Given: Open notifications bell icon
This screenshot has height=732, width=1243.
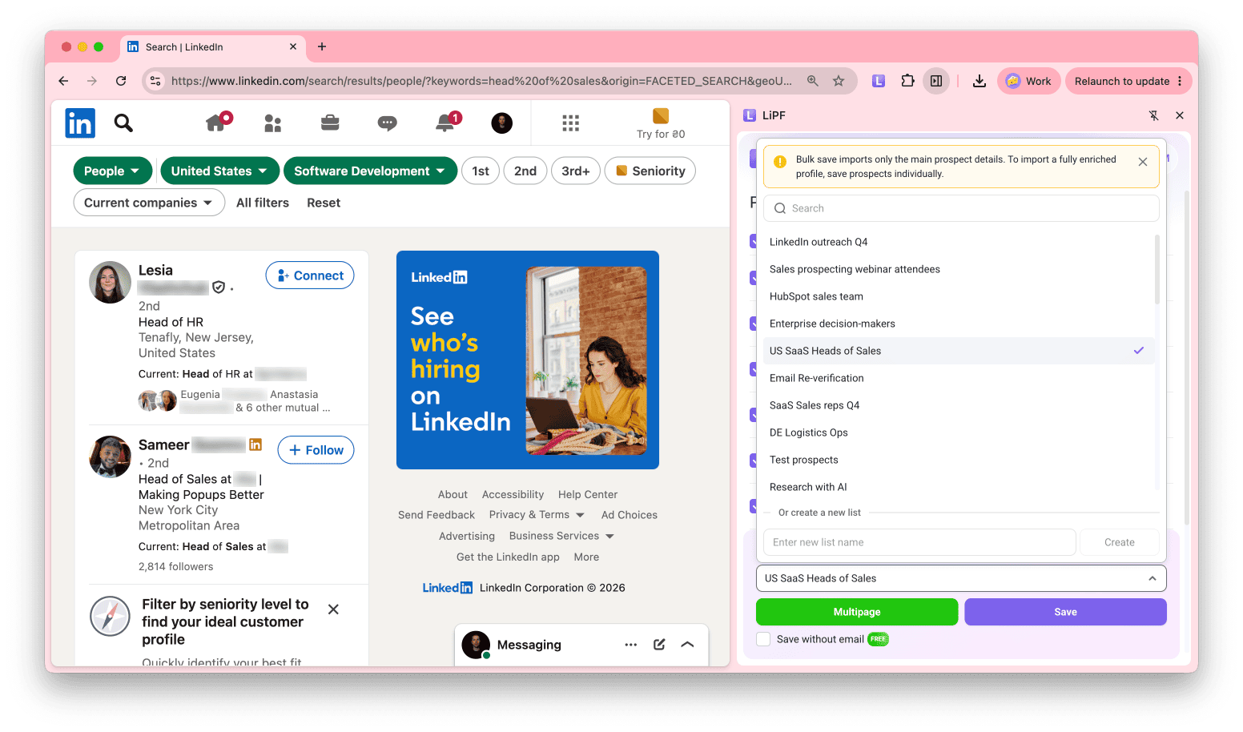Looking at the screenshot, I should [445, 123].
